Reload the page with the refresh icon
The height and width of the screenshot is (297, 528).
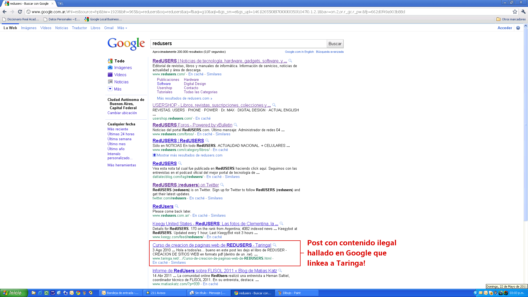click(x=20, y=12)
